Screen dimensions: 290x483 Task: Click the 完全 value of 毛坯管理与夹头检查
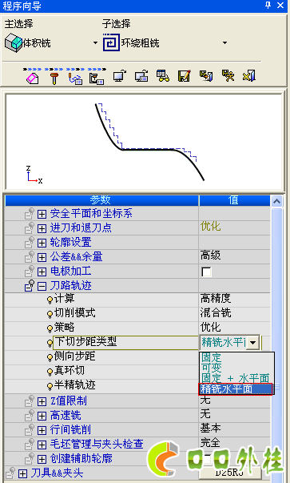(210, 443)
